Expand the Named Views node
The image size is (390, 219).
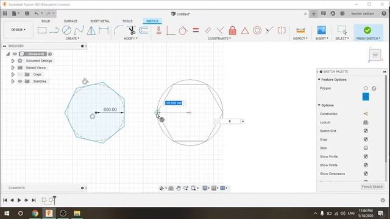(x=13, y=68)
